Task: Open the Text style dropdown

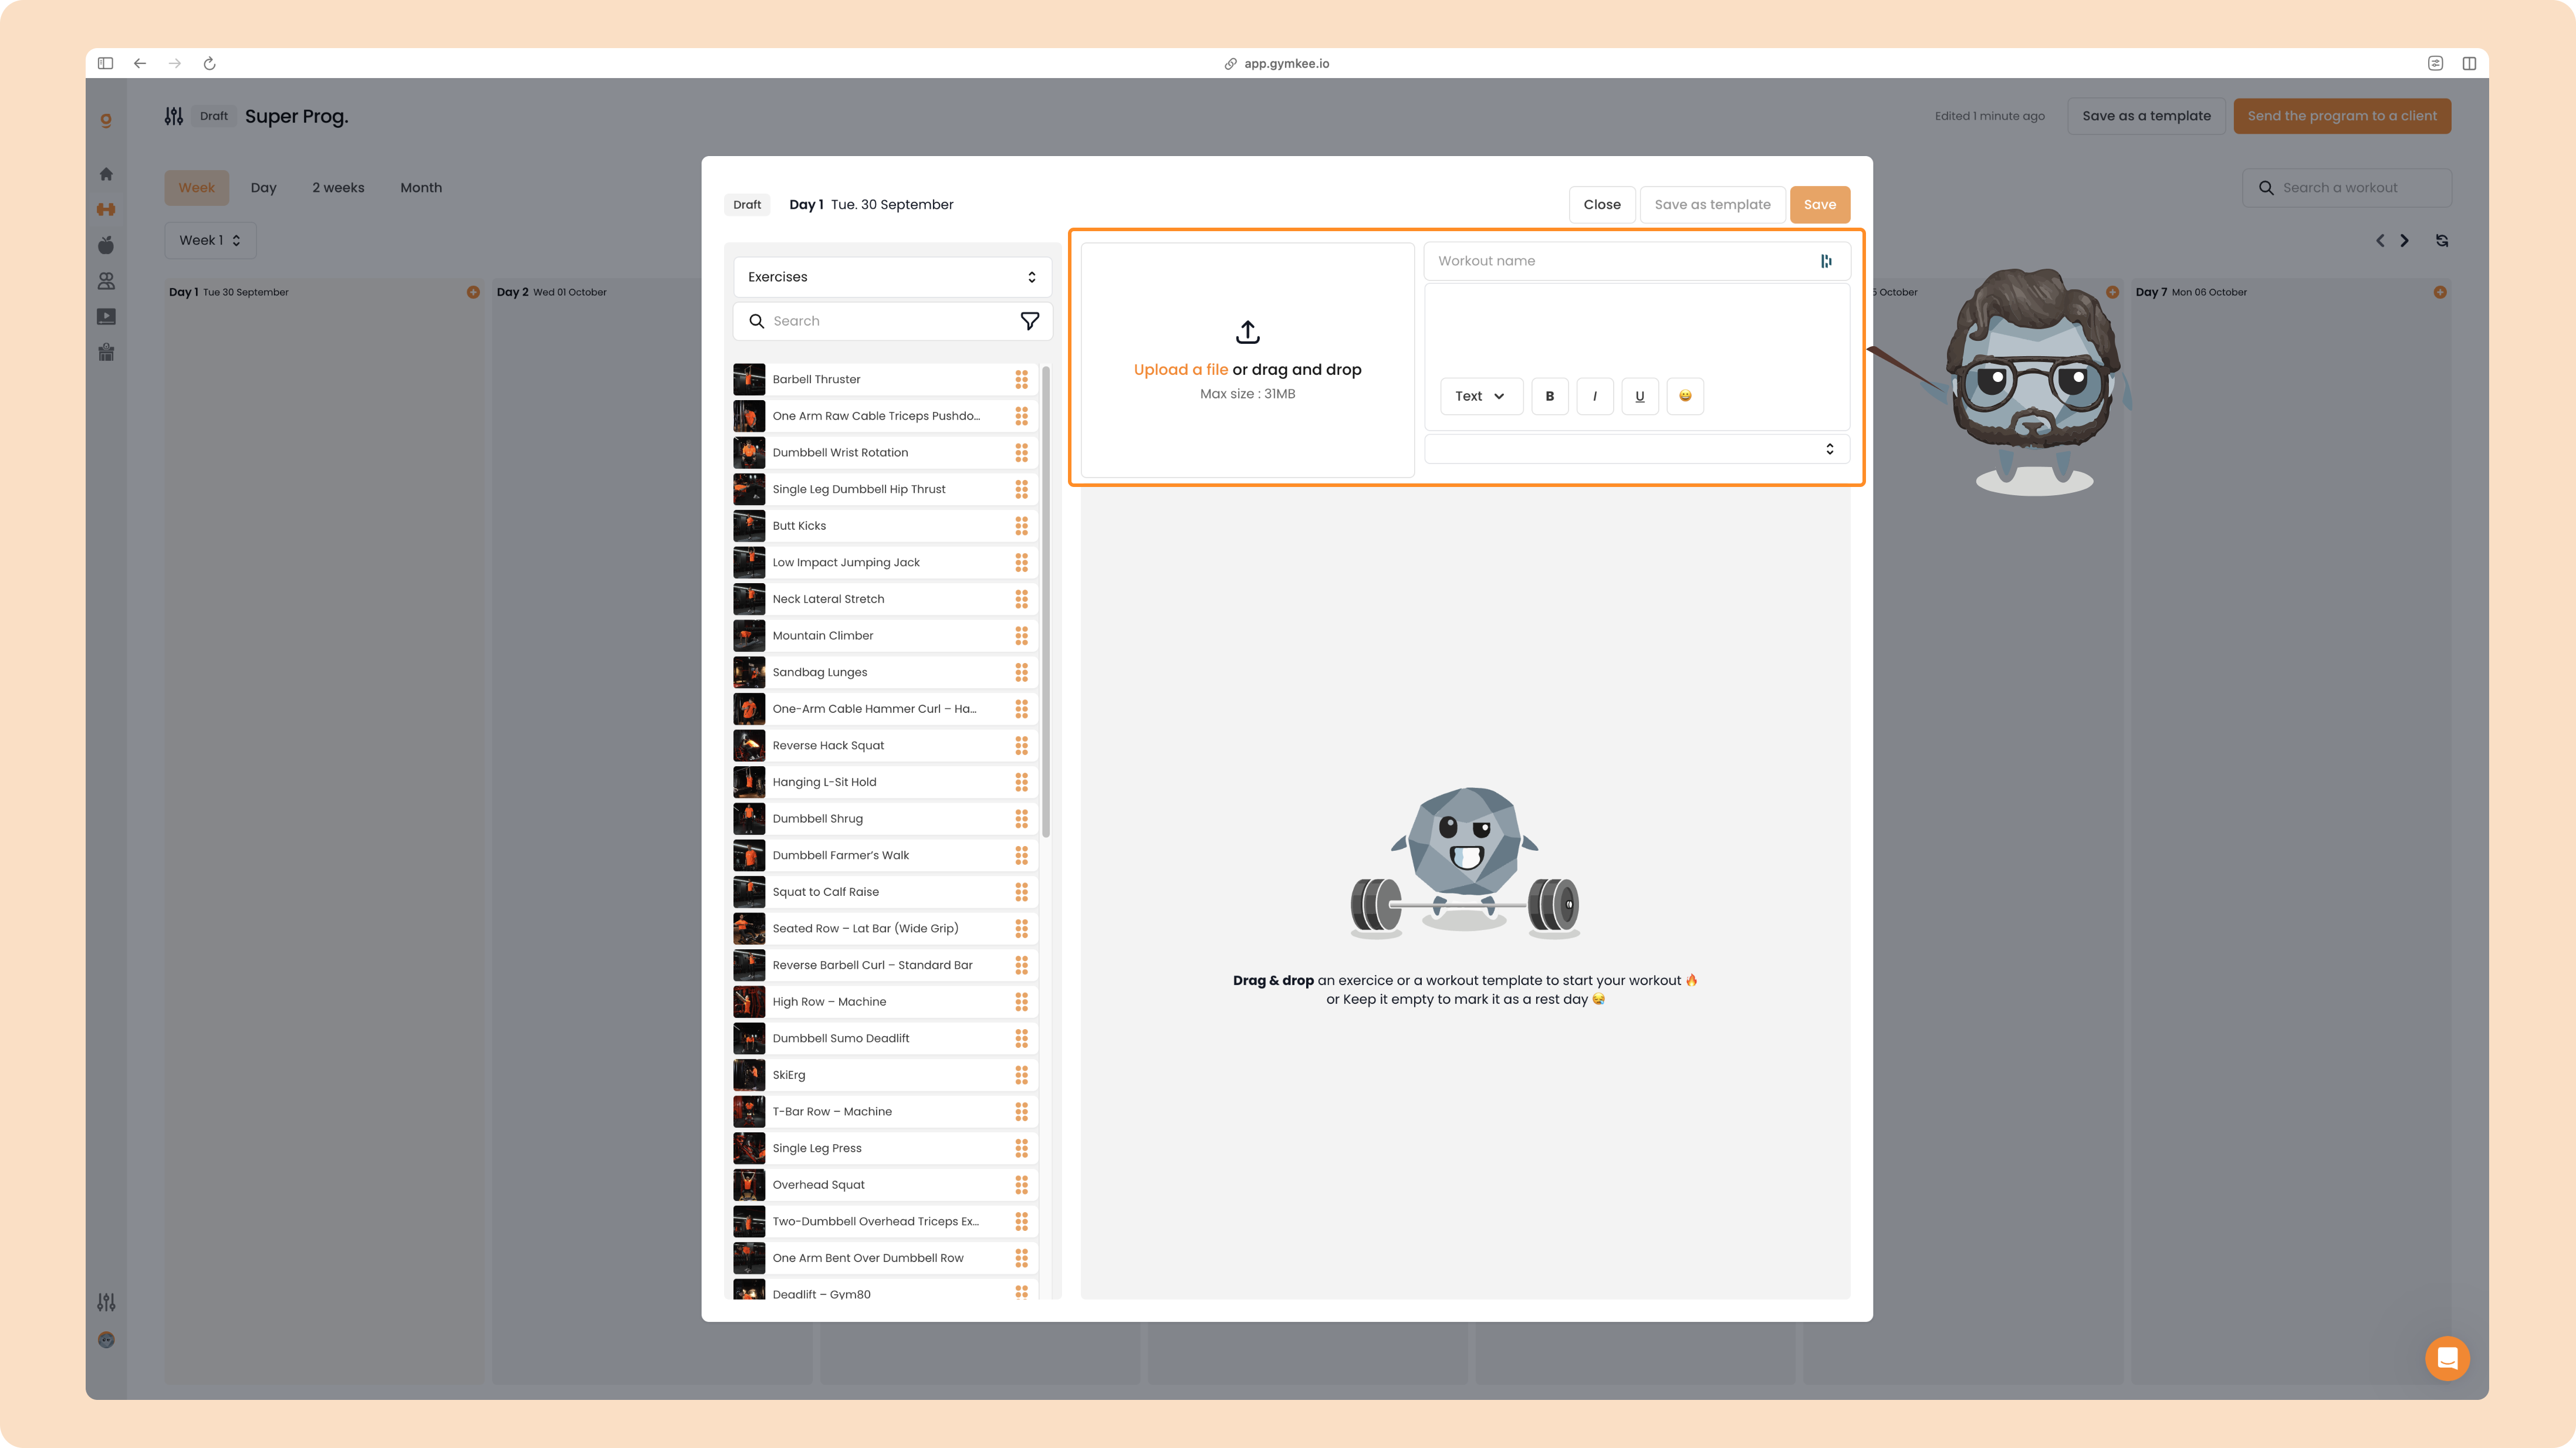Action: pos(1481,396)
